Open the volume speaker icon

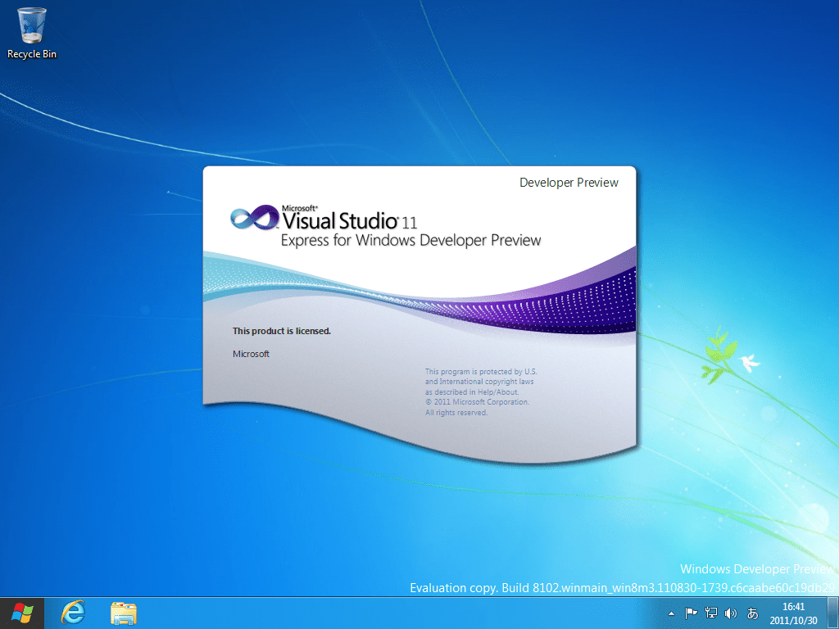pos(730,613)
